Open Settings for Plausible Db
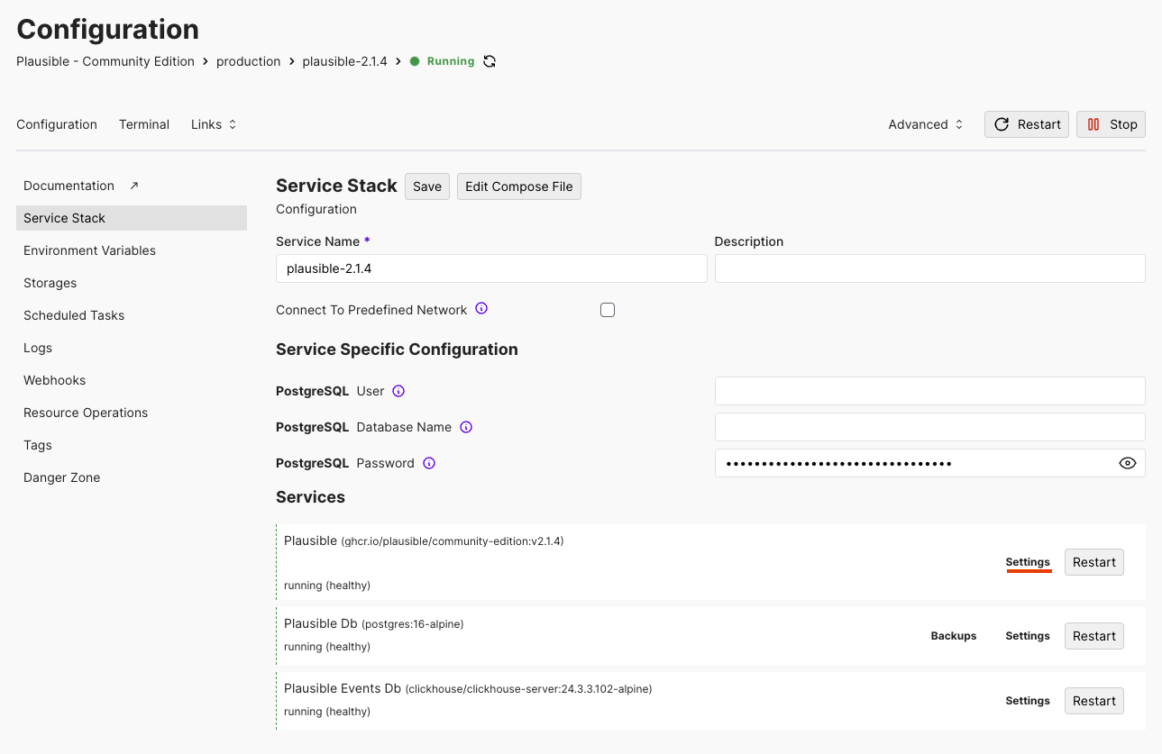 pyautogui.click(x=1028, y=636)
